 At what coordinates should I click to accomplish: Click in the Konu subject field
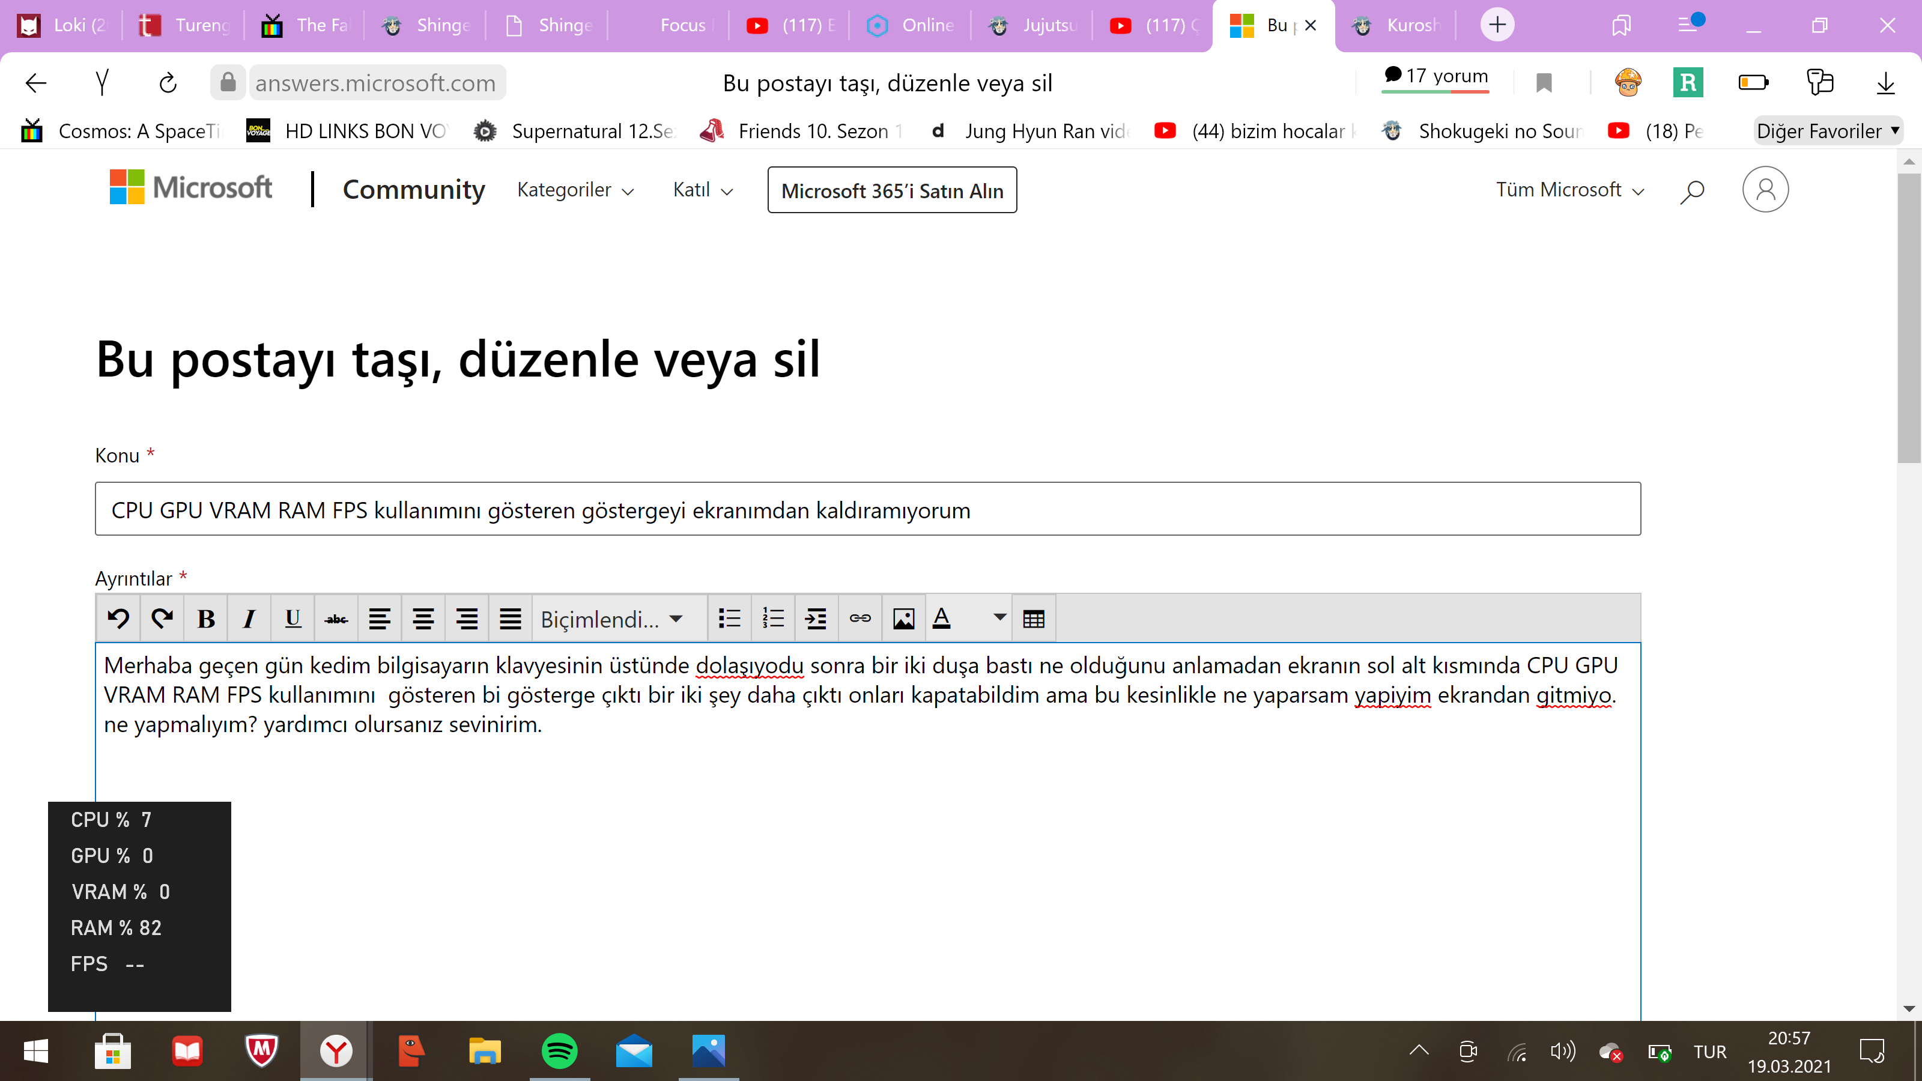point(867,509)
